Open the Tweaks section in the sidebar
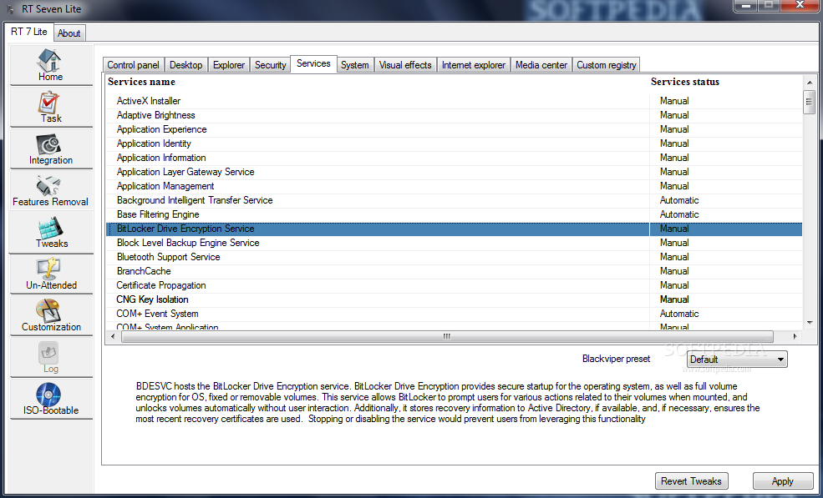This screenshot has width=823, height=498. [51, 232]
